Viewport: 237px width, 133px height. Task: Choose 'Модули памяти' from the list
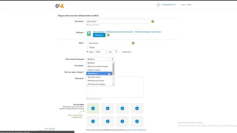pyautogui.click(x=99, y=70)
